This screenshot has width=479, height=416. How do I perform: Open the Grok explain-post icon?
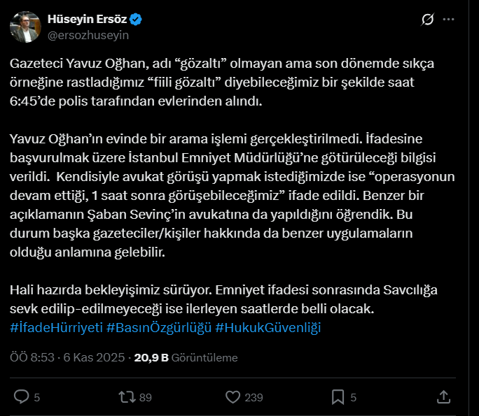426,20
